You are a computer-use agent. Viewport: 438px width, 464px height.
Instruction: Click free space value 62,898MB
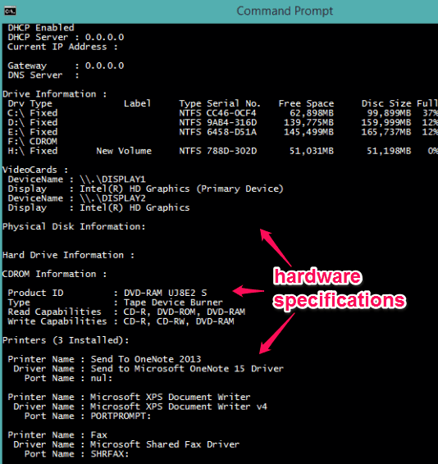(312, 113)
